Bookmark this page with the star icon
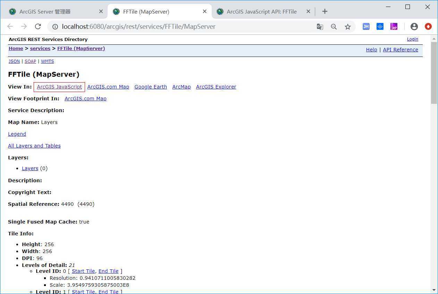Screen dimensions: 438x294 348,27
